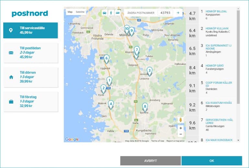The image size is (249, 168).
Task: Click ÄNDRA POSTNUMMER label
Action: 141,13
